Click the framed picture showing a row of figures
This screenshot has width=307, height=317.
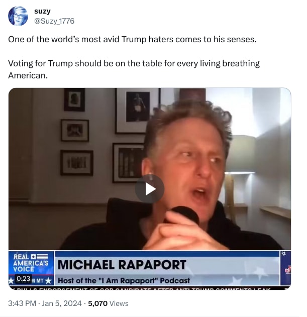pos(77,163)
